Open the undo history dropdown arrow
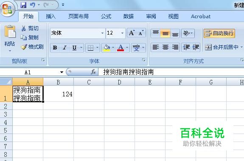The height and width of the screenshot is (161, 244). coord(39,5)
